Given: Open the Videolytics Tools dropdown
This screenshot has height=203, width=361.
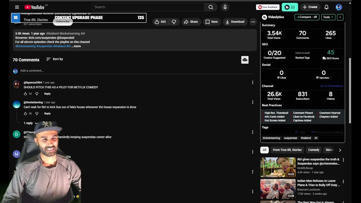Looking at the screenshot, I should point(328,17).
